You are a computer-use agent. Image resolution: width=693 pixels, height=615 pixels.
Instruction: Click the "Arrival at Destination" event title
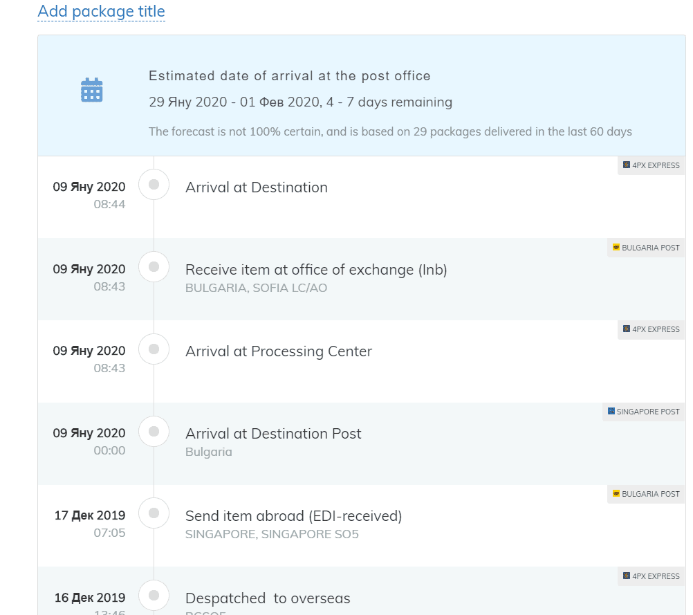pos(256,187)
